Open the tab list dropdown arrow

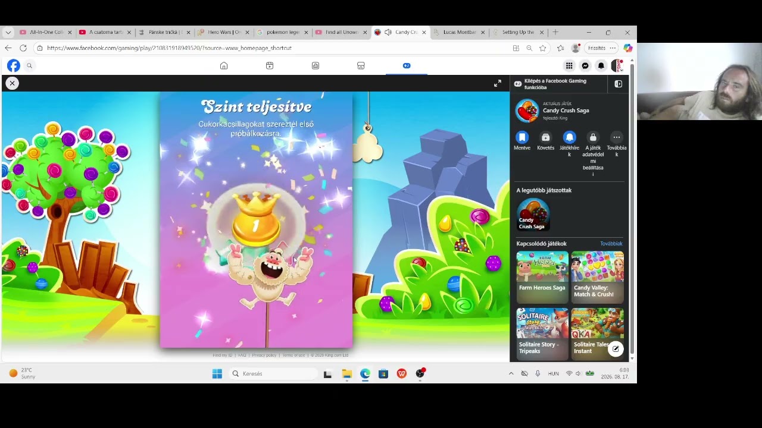click(x=8, y=32)
